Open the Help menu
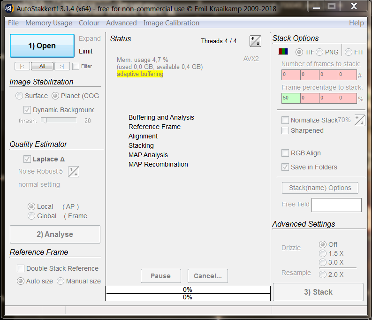This screenshot has height=320, width=372. (x=357, y=23)
